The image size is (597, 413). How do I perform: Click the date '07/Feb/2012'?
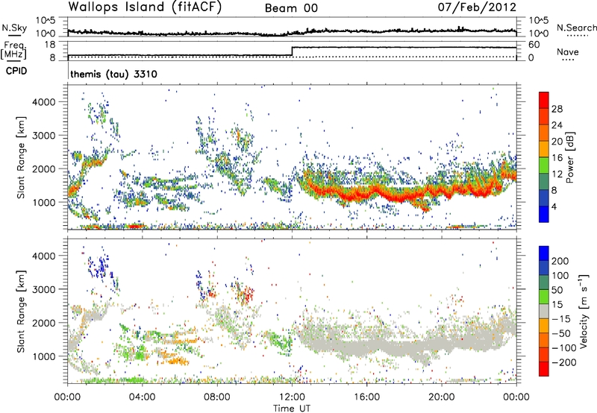477,7
